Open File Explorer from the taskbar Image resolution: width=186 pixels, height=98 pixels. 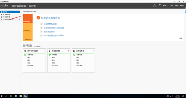20,96
